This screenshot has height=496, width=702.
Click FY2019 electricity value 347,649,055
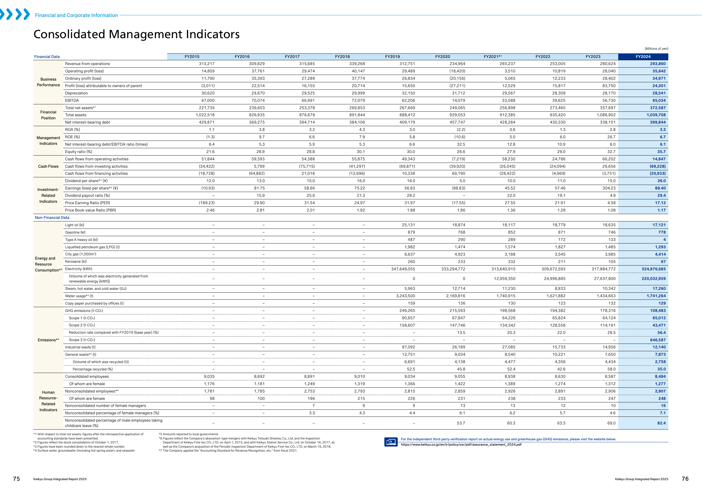point(403,269)
